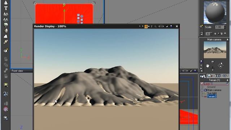Open the Links tab in world browser
The height and width of the screenshot is (130, 231).
[225, 76]
